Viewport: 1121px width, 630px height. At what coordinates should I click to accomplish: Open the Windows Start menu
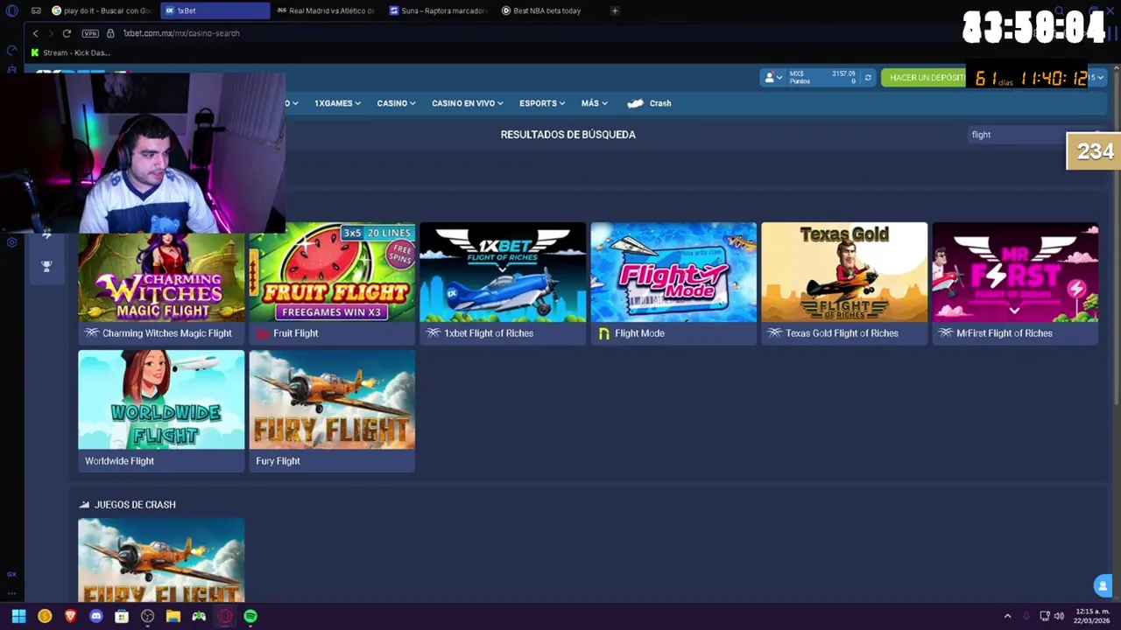18,616
